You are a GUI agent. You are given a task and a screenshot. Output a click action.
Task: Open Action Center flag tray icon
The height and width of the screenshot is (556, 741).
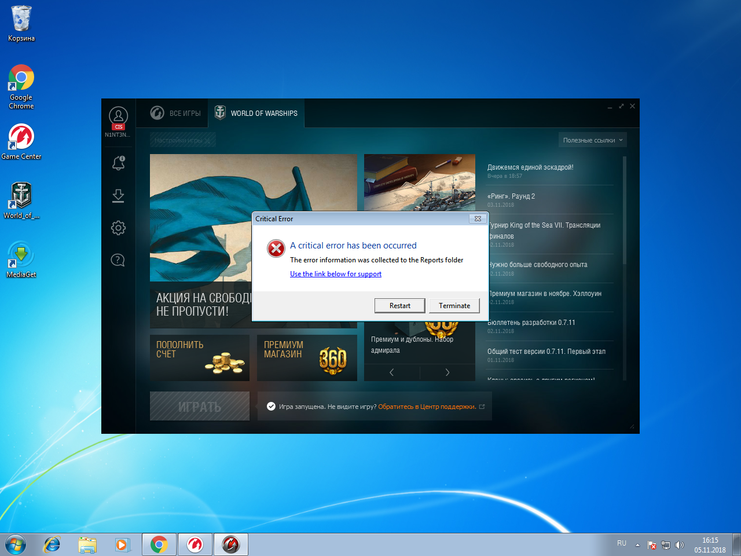(x=652, y=545)
